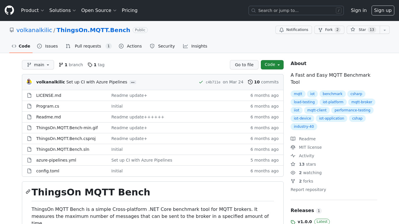
Task: Click 'Set up CI with Azure Pipelines' on azure-pipelines.yml row
Action: pyautogui.click(x=142, y=160)
